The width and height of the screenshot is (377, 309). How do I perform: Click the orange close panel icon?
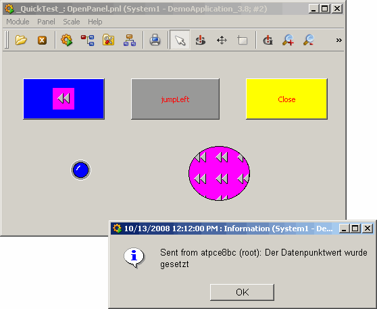42,40
